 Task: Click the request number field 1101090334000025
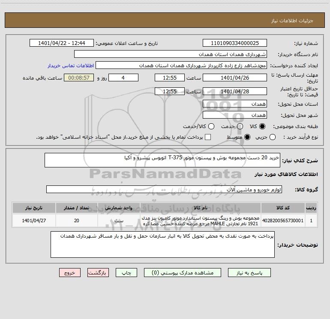point(235,43)
